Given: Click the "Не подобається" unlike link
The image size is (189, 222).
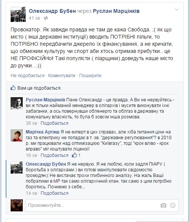Looking at the screenshot, I should (28, 76).
